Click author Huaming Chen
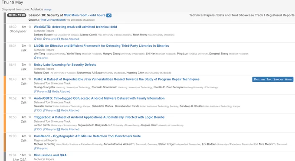The height and width of the screenshot is (161, 295). [x=135, y=73]
